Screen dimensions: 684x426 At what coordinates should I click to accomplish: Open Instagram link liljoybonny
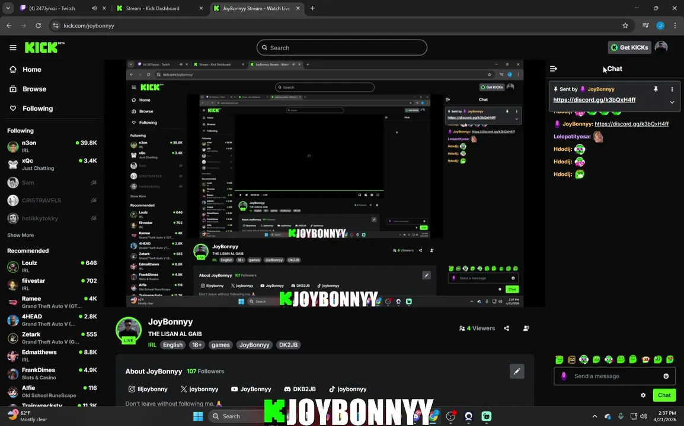[x=148, y=389]
